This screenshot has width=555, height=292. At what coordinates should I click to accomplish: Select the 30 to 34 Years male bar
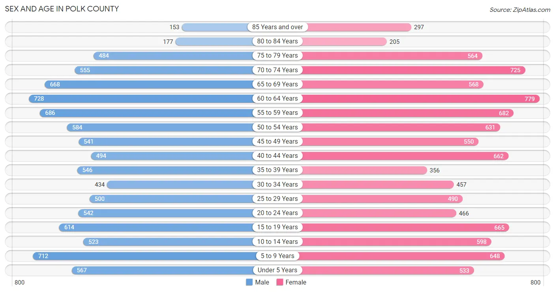click(x=192, y=184)
